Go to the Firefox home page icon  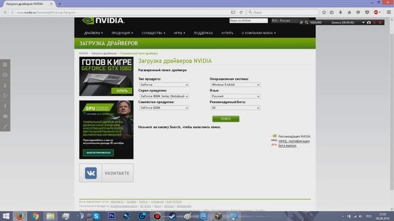pyautogui.click(x=349, y=12)
